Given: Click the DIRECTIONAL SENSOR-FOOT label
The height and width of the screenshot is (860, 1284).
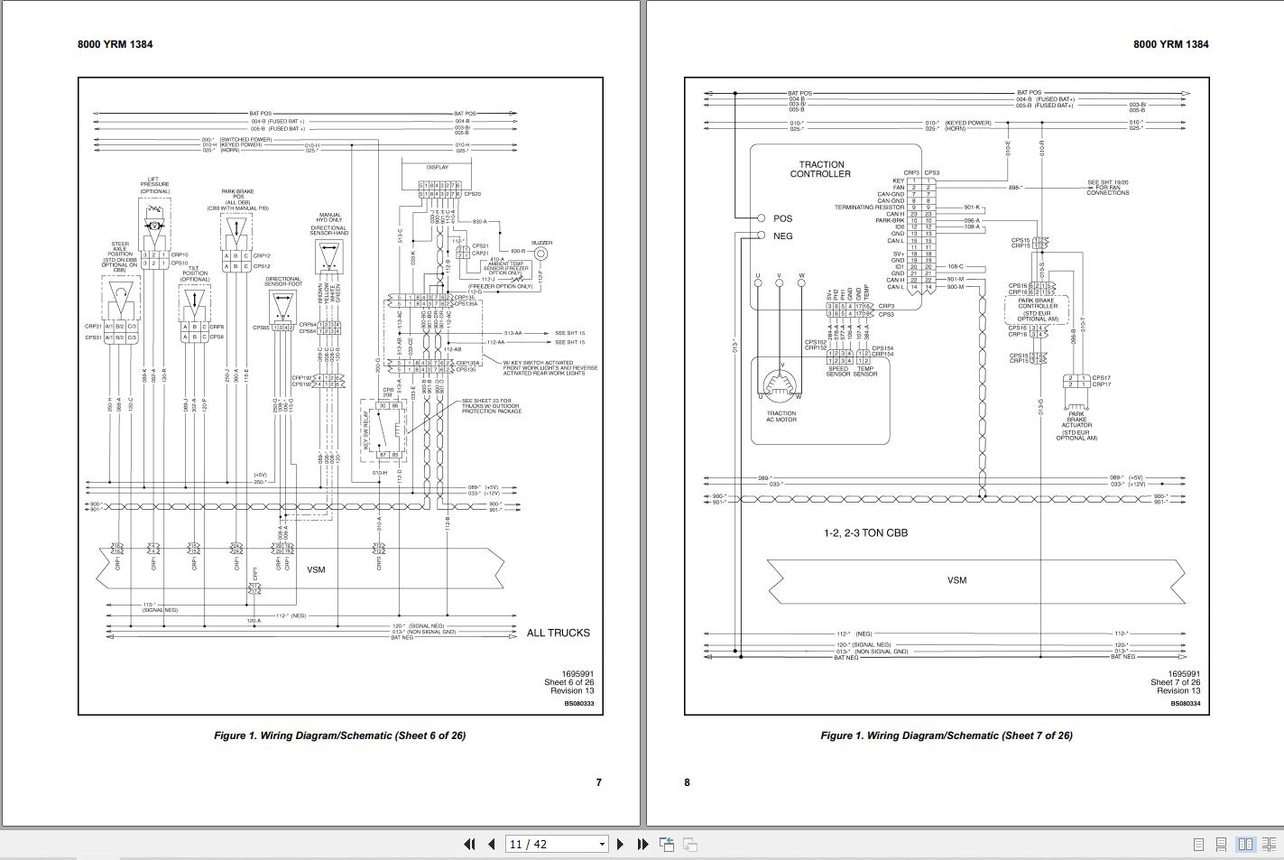Looking at the screenshot, I should (283, 282).
